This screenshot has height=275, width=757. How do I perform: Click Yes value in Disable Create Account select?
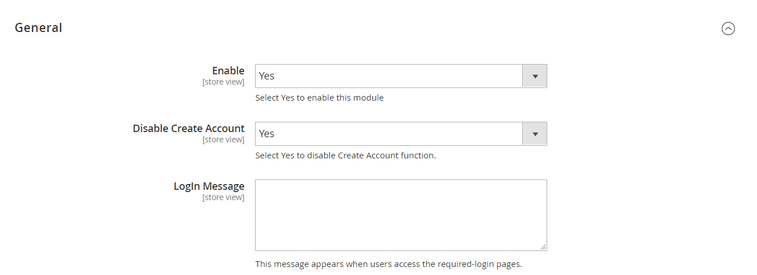pyautogui.click(x=267, y=134)
